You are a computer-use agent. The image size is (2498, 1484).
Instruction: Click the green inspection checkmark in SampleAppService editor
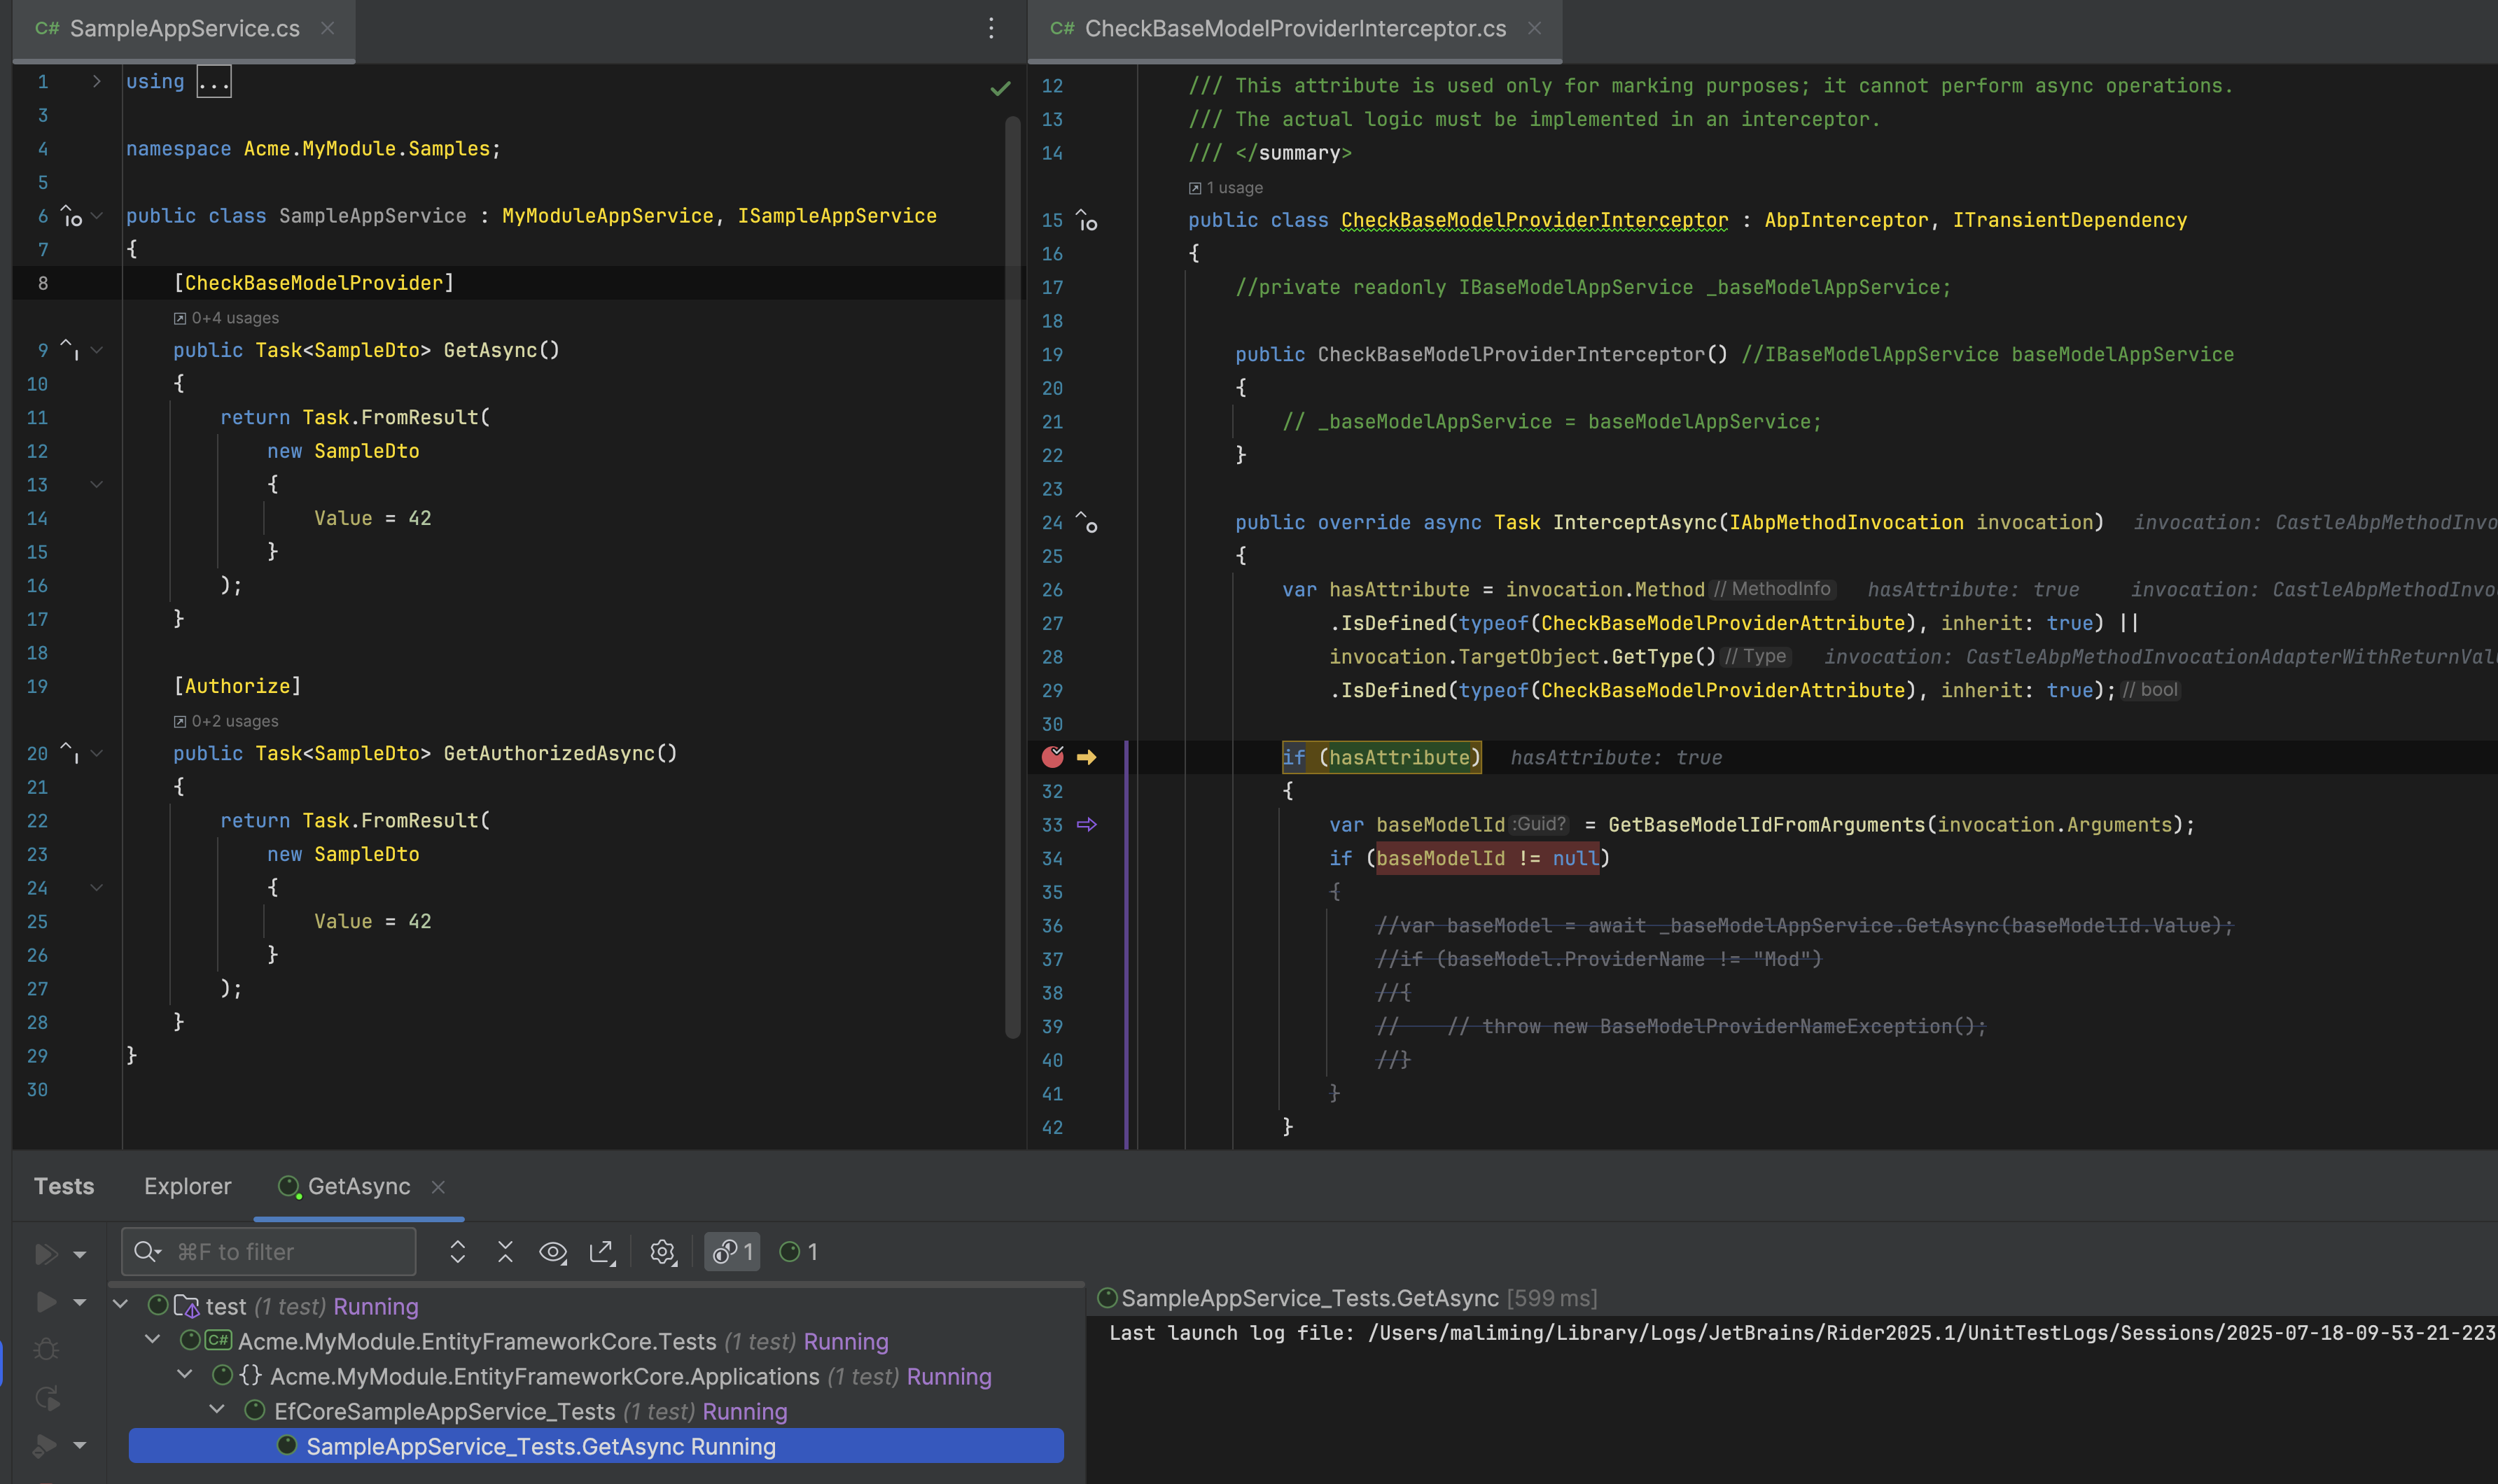tap(999, 89)
